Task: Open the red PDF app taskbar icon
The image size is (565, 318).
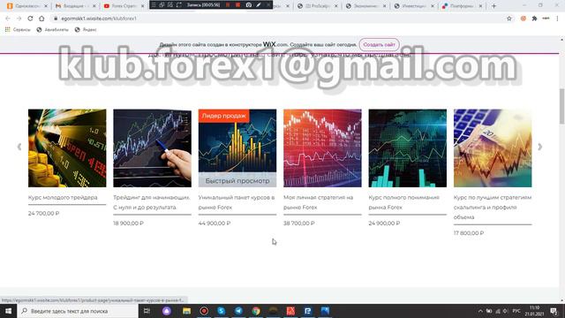Action: [290, 311]
